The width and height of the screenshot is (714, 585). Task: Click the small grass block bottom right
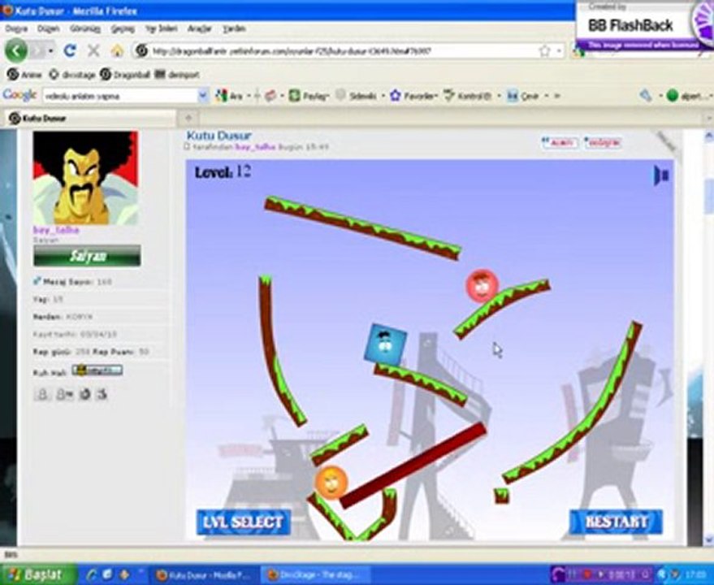tap(501, 496)
